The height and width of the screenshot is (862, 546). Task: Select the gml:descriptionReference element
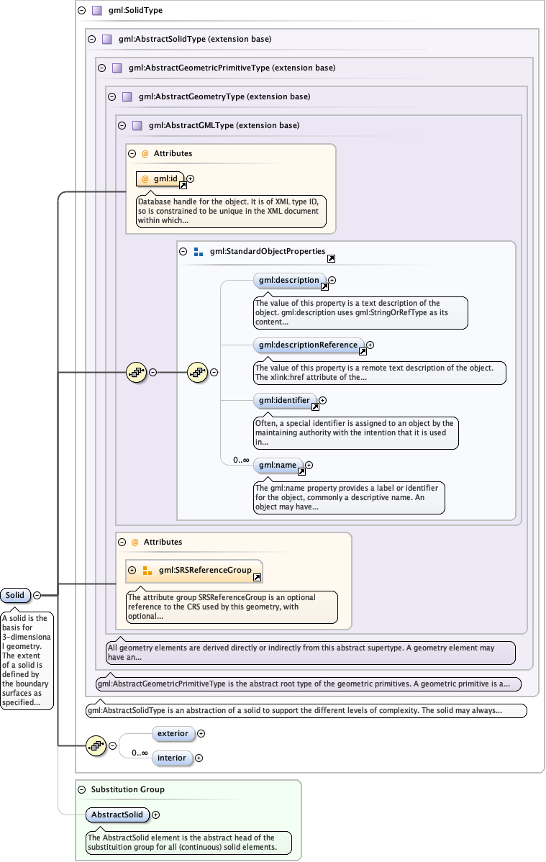308,345
